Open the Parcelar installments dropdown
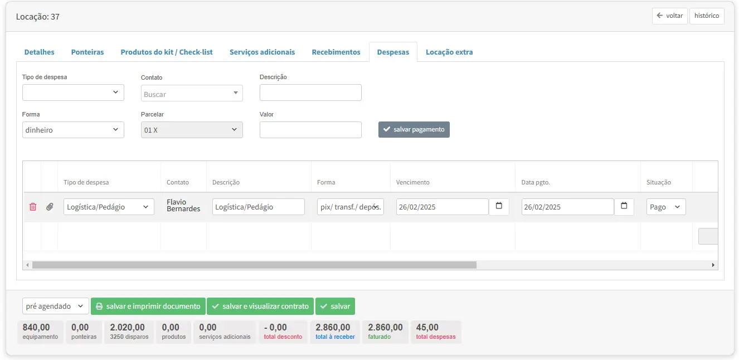The height and width of the screenshot is (360, 739). (192, 130)
